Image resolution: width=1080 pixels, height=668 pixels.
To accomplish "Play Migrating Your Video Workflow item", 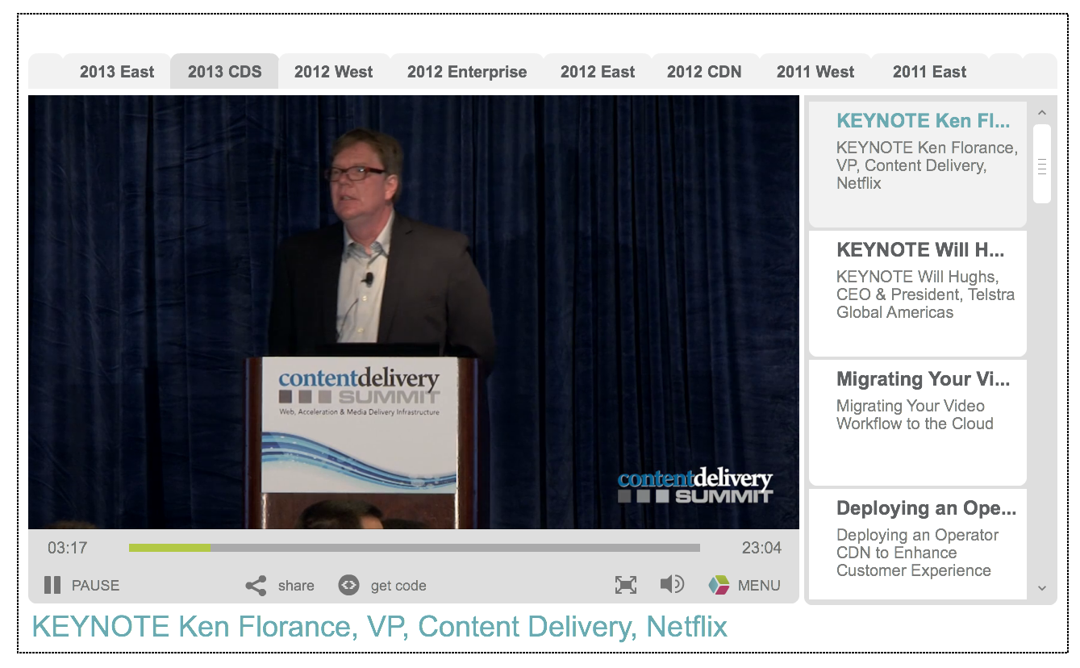I will [918, 422].
